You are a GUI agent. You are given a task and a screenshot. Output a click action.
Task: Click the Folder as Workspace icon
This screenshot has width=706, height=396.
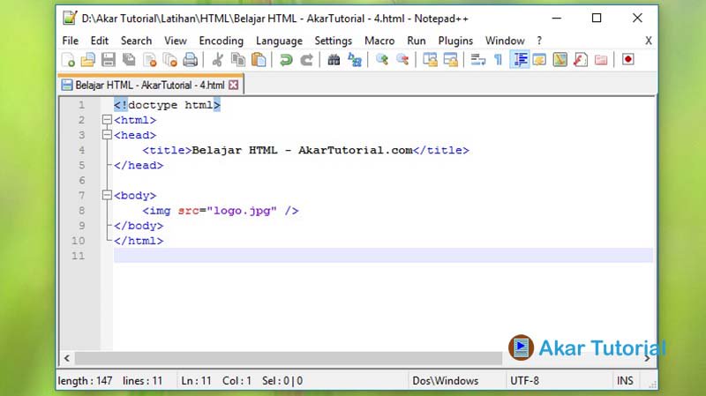pos(601,60)
